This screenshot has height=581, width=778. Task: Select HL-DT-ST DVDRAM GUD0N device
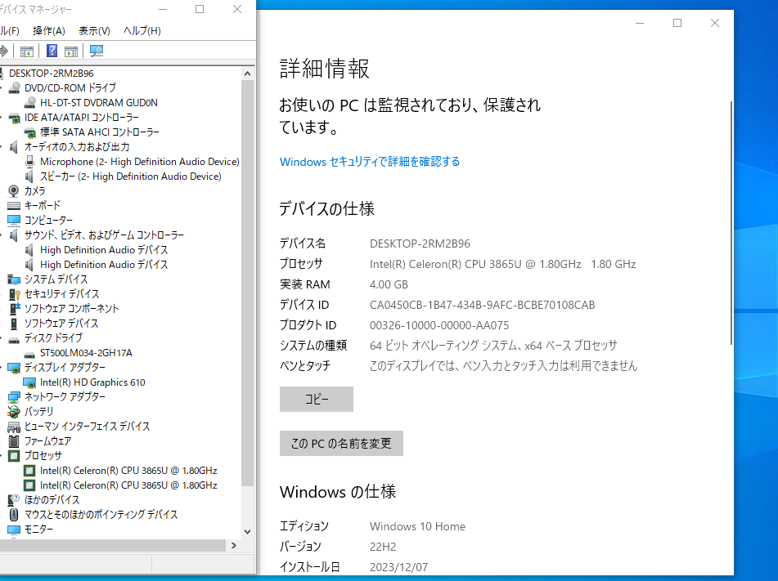99,103
